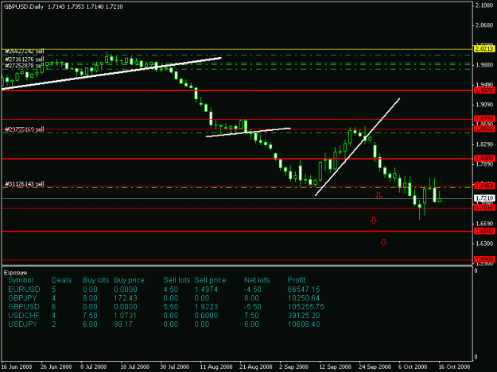
Task: Click the Profit column header
Action: coord(297,280)
